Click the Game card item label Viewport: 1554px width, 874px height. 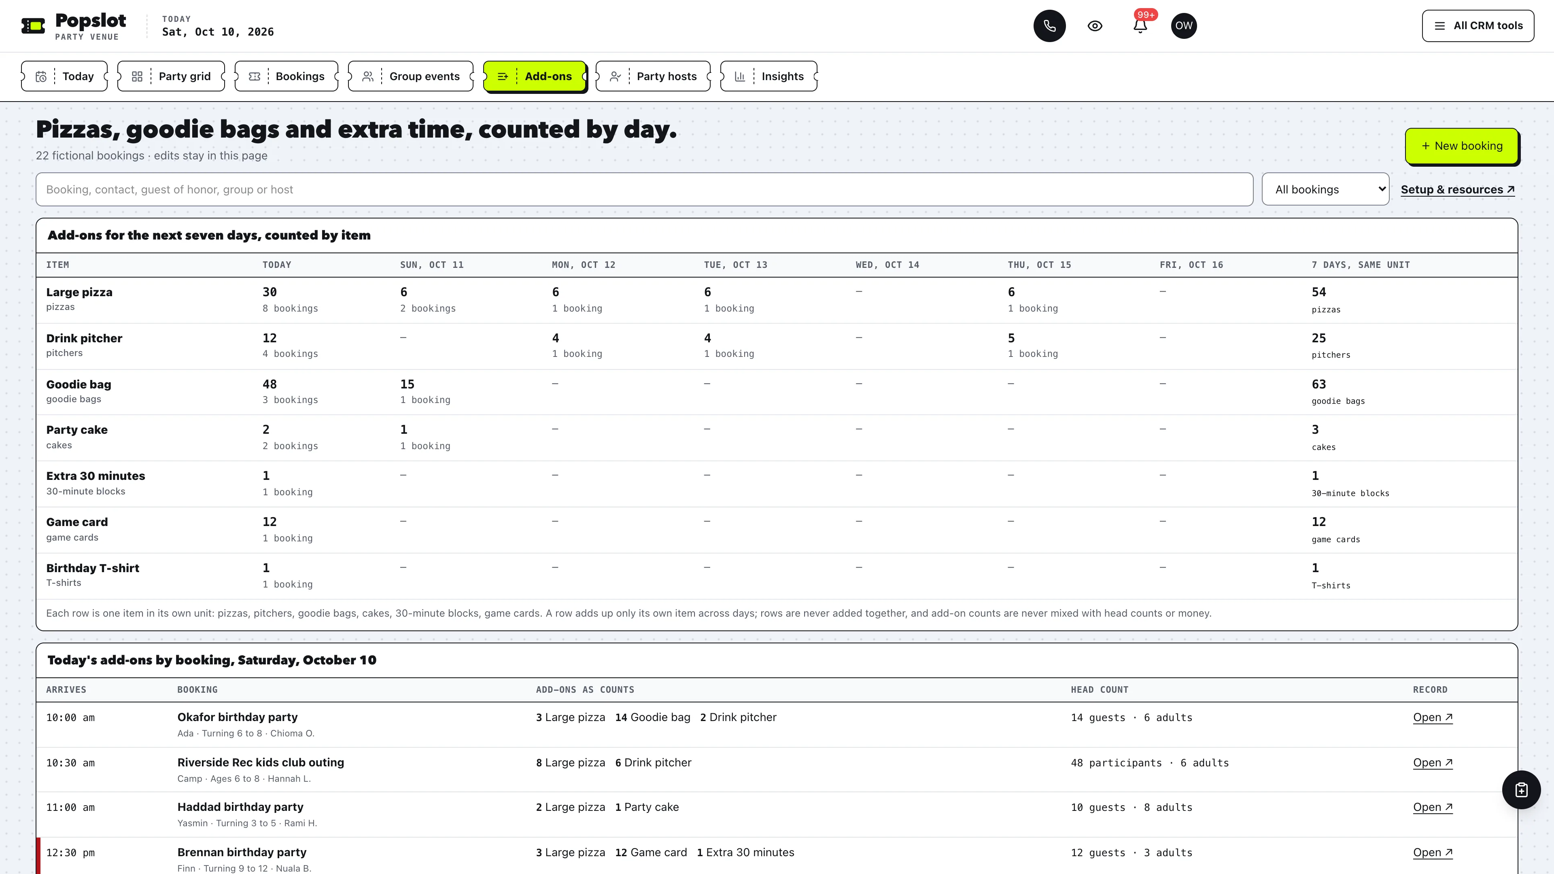click(76, 522)
